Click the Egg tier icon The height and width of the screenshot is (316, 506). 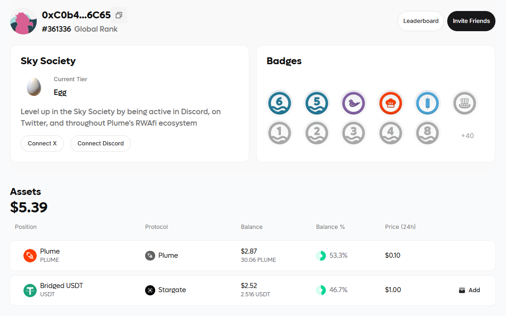(x=34, y=86)
